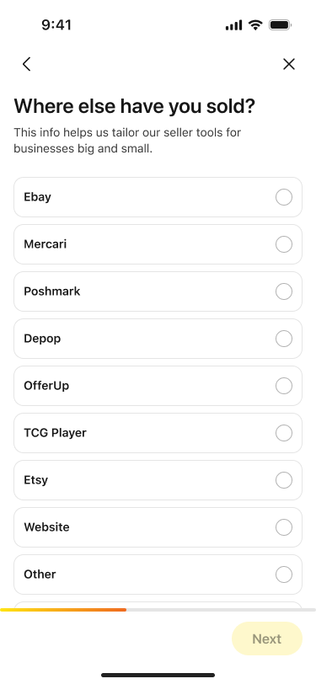Tap the cellular signal bars icon
The image size is (316, 684).
click(233, 25)
